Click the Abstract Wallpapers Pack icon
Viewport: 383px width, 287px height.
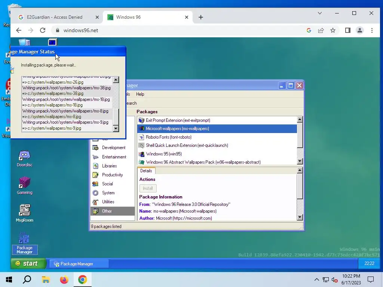point(141,162)
